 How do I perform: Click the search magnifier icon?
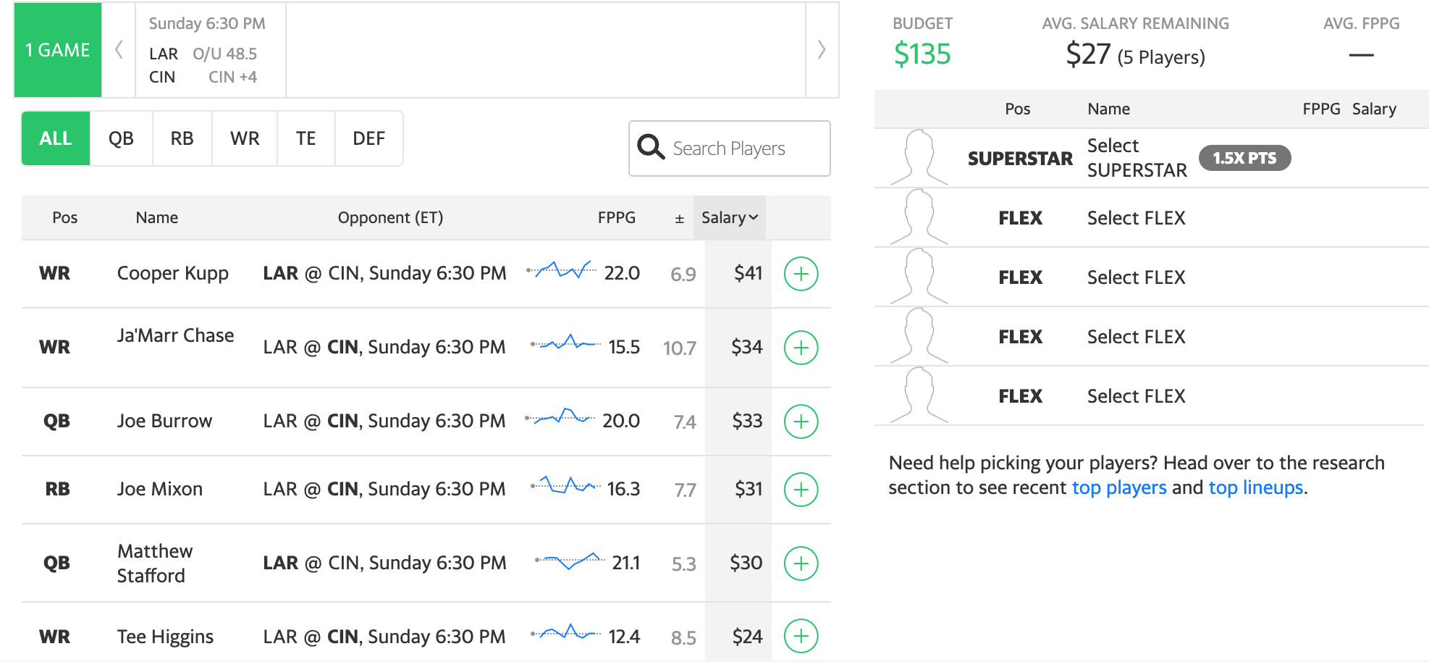click(651, 148)
